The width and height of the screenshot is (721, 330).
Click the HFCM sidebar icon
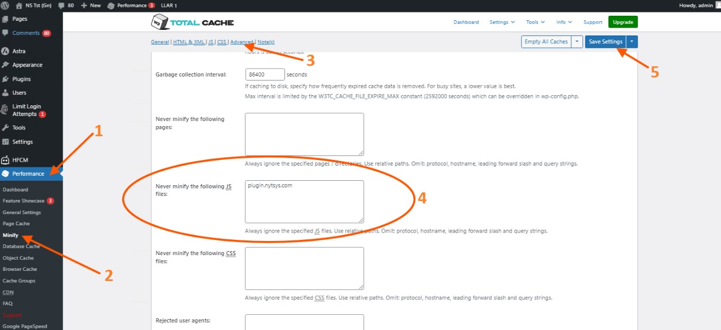[x=6, y=160]
